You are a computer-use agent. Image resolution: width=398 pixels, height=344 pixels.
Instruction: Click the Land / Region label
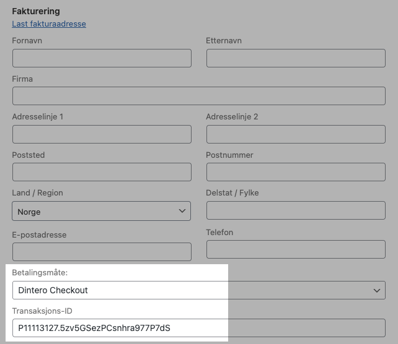(37, 193)
